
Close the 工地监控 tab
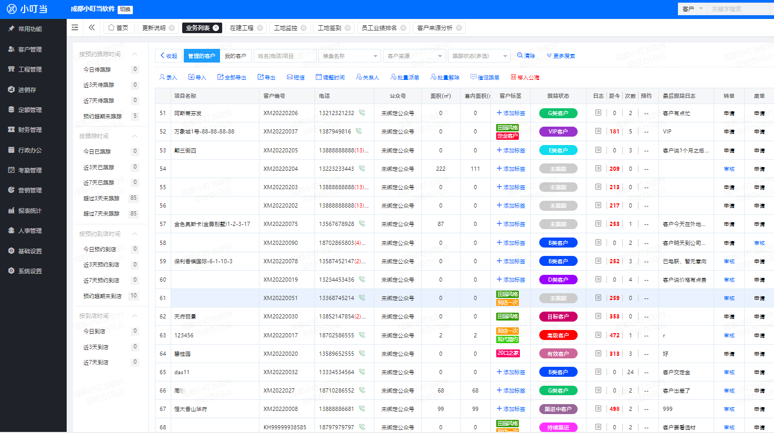point(304,28)
